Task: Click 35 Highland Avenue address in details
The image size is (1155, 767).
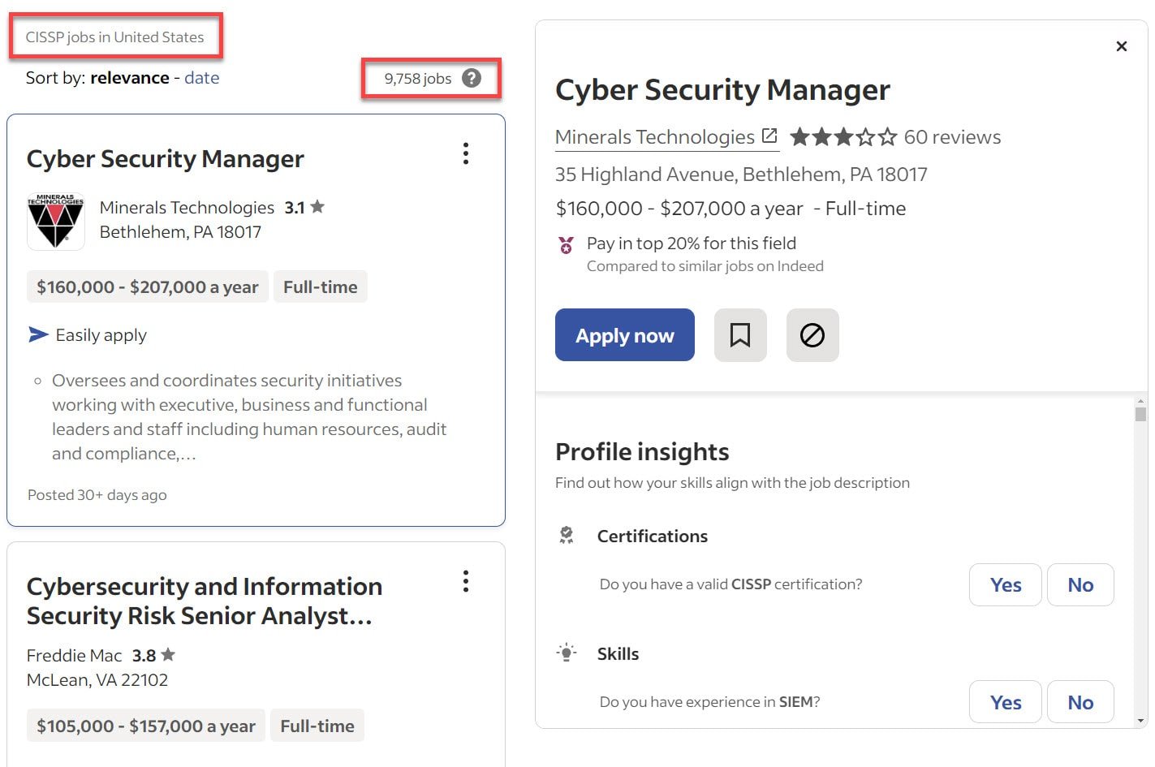Action: (x=741, y=175)
